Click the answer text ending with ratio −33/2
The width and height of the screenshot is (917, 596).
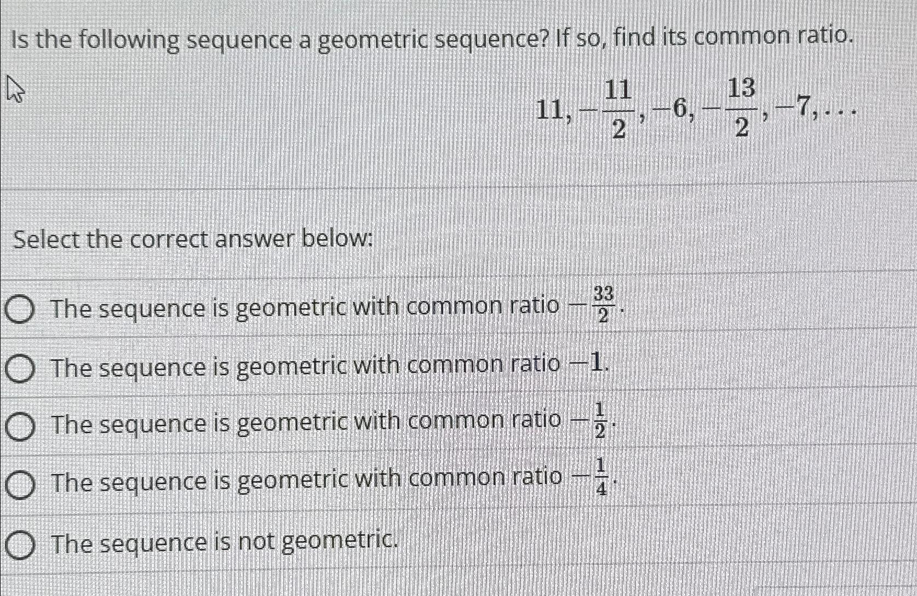coord(336,307)
